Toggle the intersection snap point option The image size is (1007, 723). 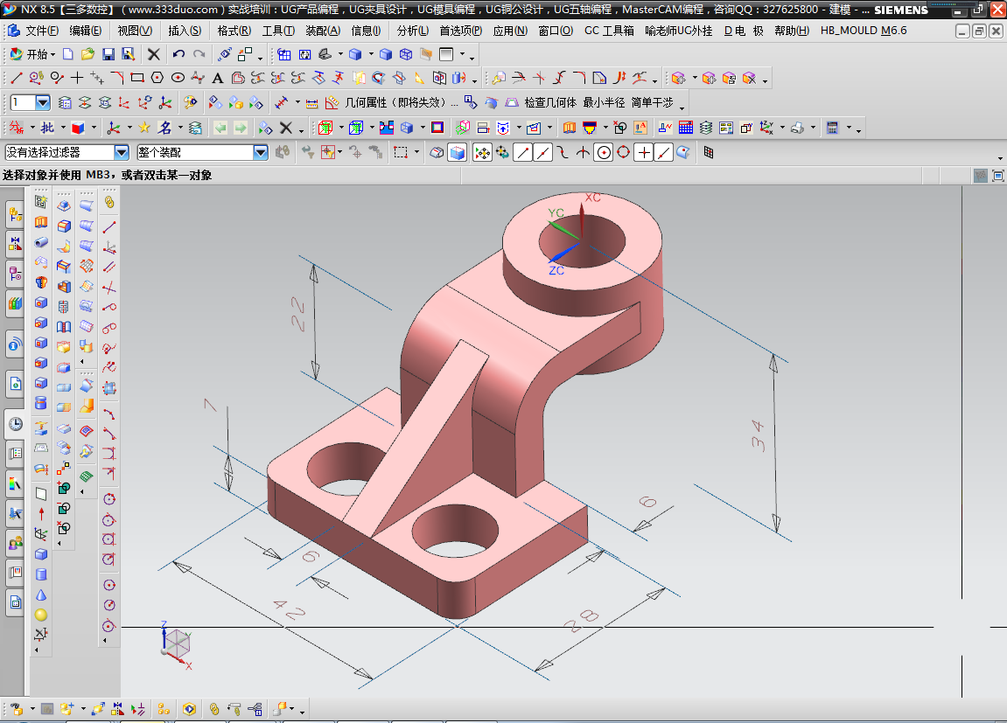[x=583, y=153]
